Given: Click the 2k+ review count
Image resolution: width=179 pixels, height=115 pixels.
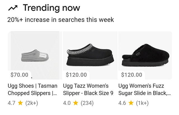Looking at the screenshot, I should pyautogui.click(x=32, y=103).
